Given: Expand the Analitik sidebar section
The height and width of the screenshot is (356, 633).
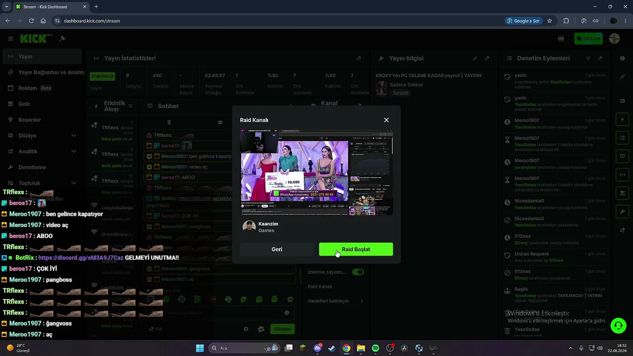Looking at the screenshot, I should point(42,151).
